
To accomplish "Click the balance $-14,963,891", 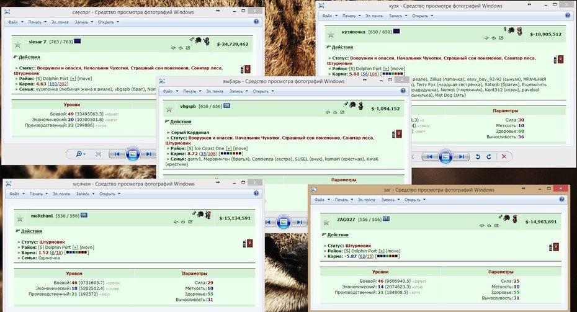I will click(x=541, y=222).
